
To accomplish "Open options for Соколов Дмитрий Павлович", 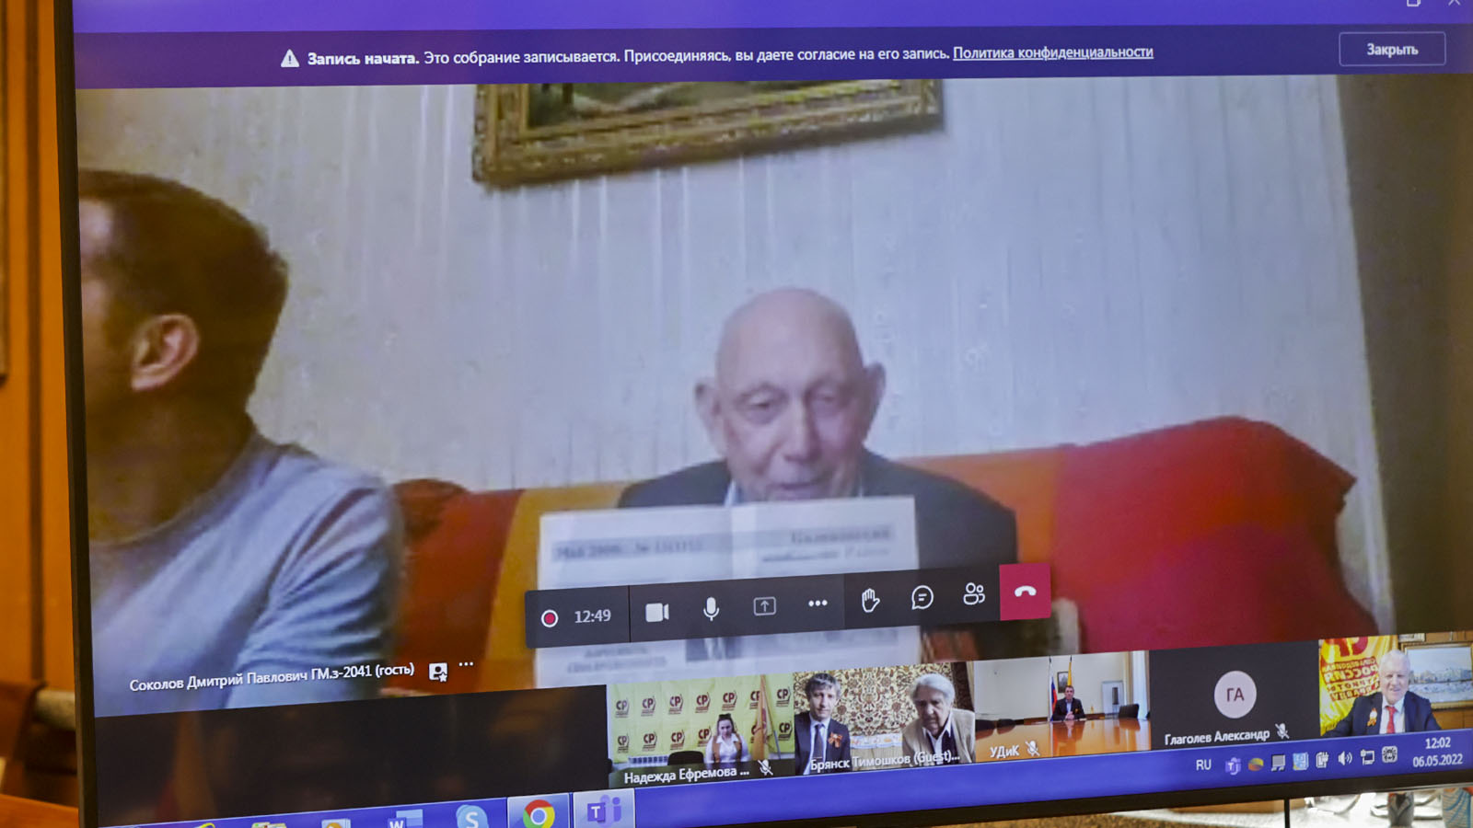I will tap(467, 664).
